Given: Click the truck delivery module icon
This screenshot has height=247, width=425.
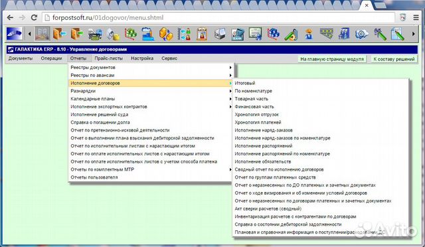Looking at the screenshot, I should [95, 34].
